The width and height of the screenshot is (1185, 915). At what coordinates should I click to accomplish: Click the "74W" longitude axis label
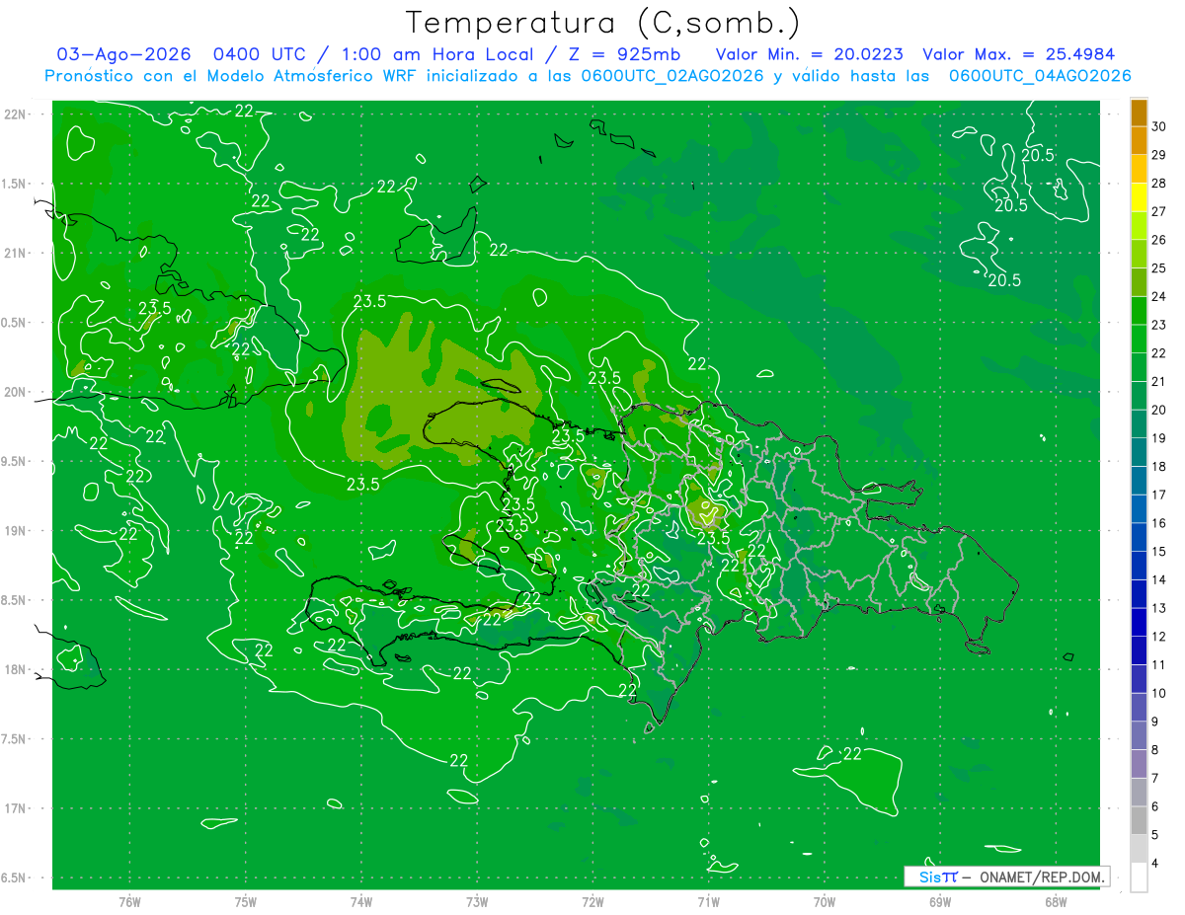click(x=360, y=902)
